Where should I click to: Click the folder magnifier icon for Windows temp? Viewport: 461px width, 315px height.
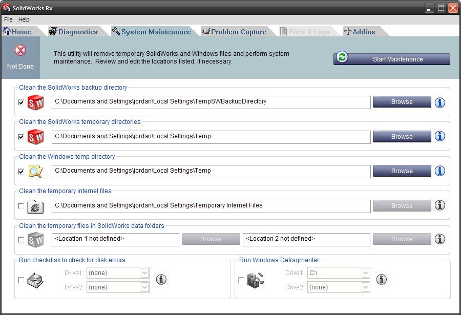coord(35,171)
